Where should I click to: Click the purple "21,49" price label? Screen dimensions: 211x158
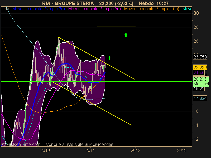tap(199, 73)
